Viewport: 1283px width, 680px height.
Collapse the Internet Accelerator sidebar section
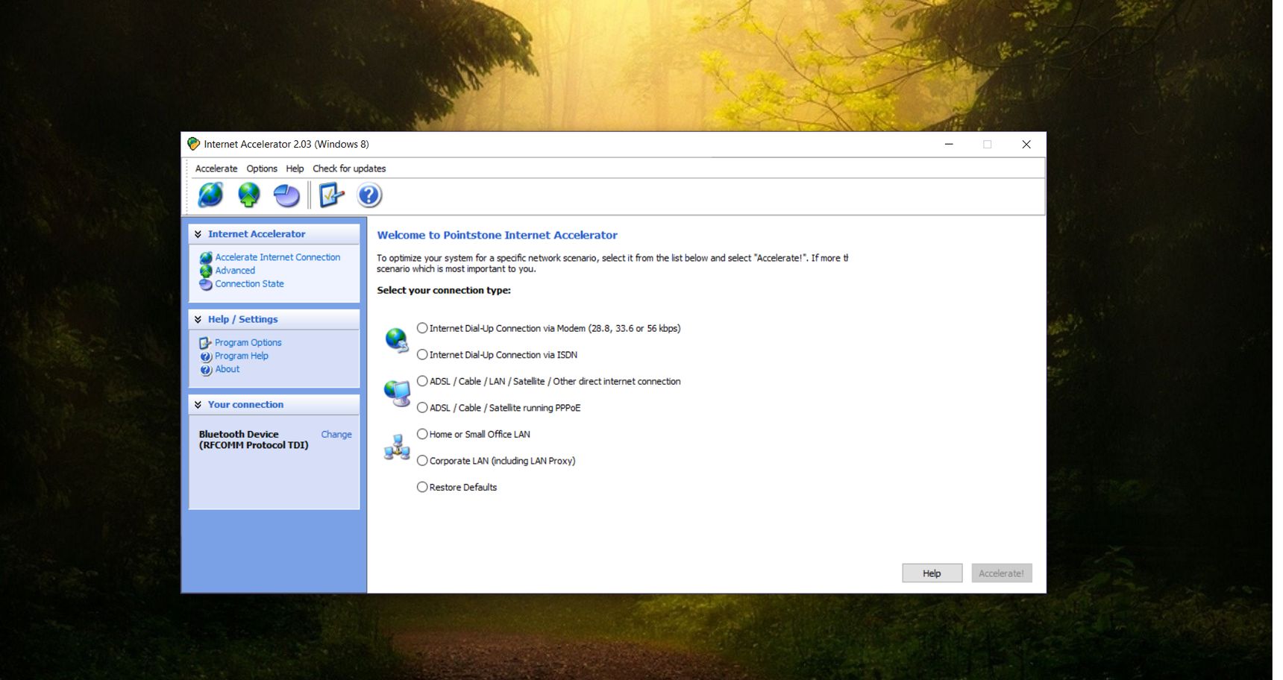tap(198, 234)
